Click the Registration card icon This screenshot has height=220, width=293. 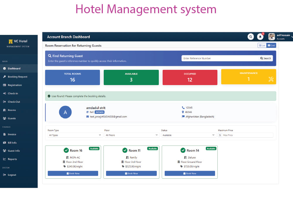click(4, 85)
